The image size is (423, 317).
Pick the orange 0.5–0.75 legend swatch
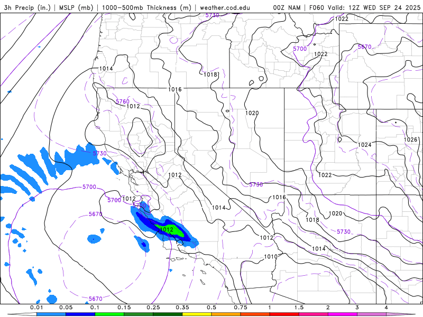click(x=226, y=314)
